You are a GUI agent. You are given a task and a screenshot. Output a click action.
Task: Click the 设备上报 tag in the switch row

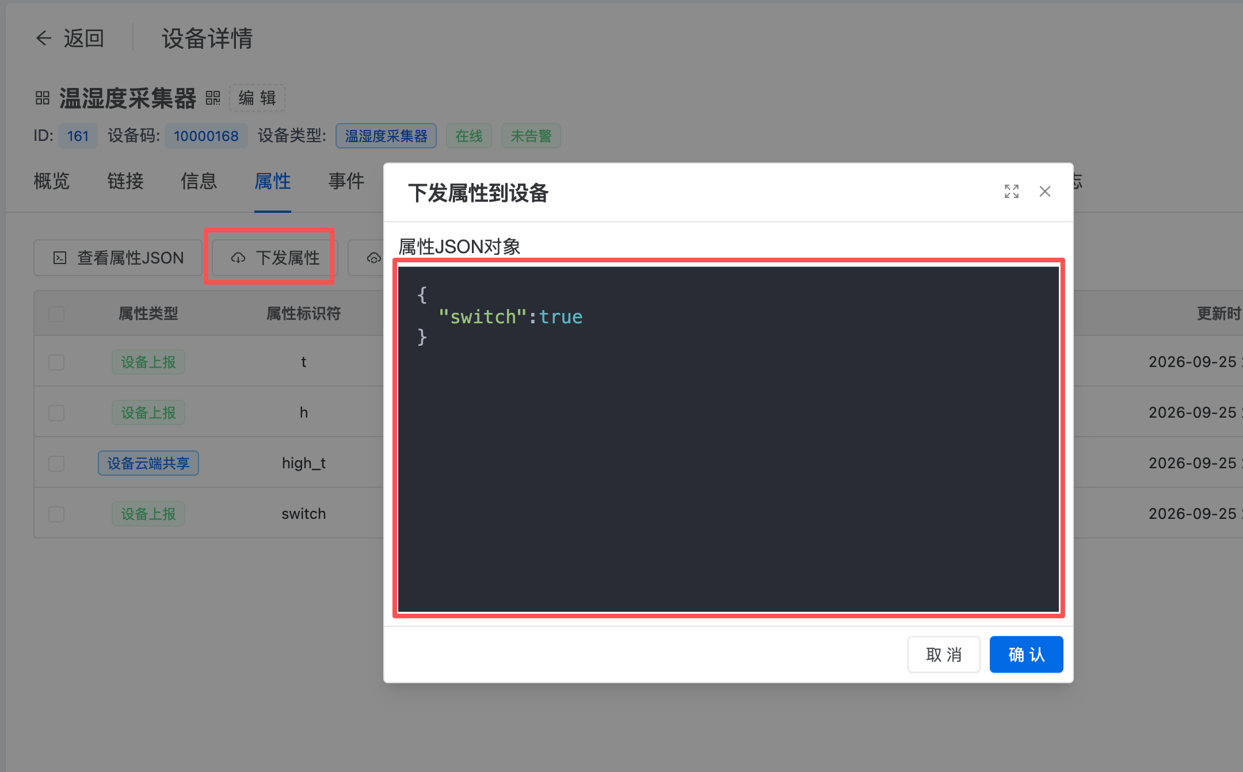tap(148, 514)
